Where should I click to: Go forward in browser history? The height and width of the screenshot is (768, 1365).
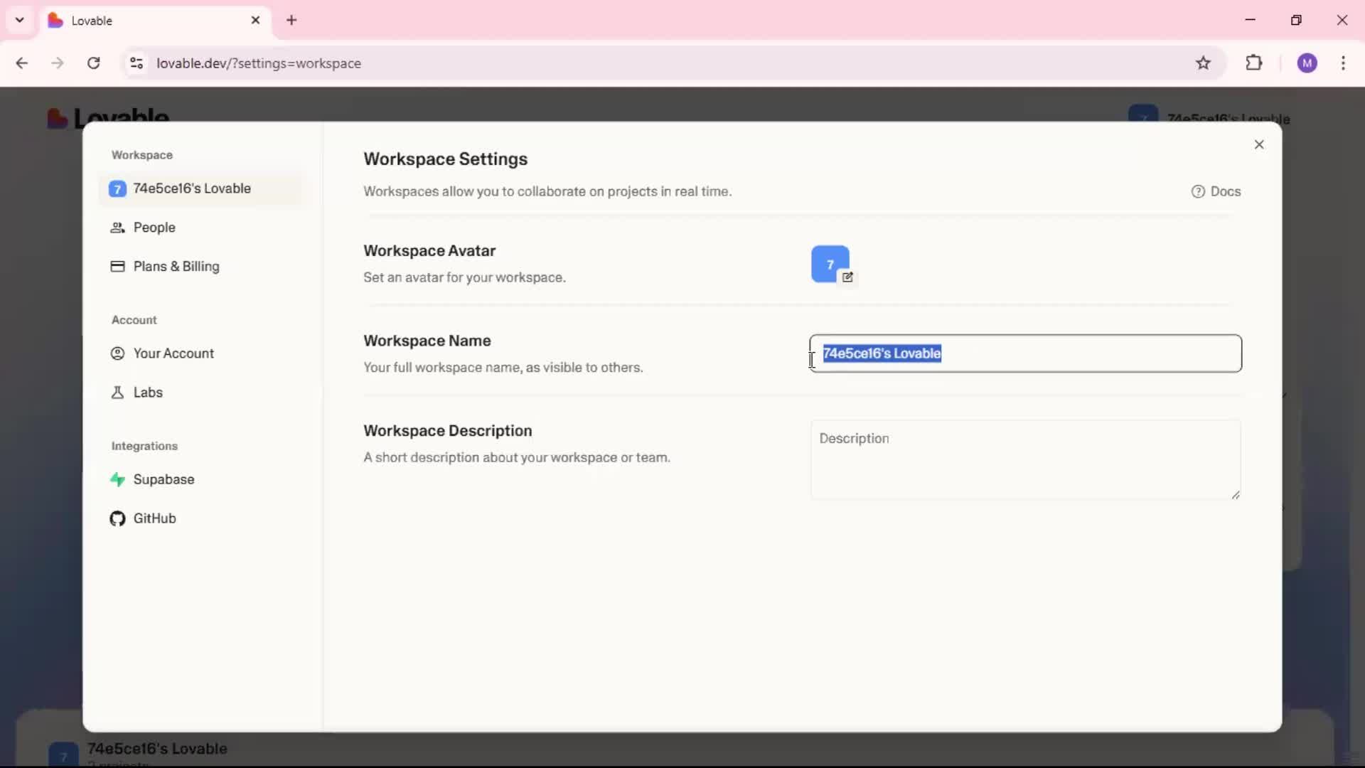(x=58, y=63)
